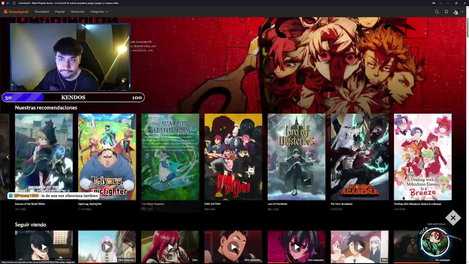Close the overlay with the X diamond button
Screen dimensions: 469x264
pyautogui.click(x=453, y=218)
